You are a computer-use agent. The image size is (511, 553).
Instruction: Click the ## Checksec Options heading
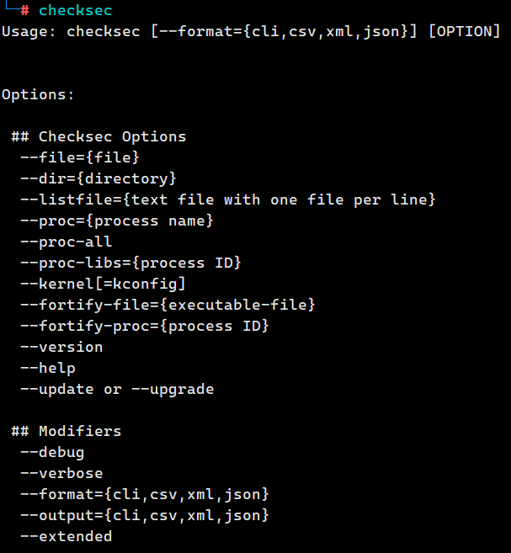pos(98,136)
